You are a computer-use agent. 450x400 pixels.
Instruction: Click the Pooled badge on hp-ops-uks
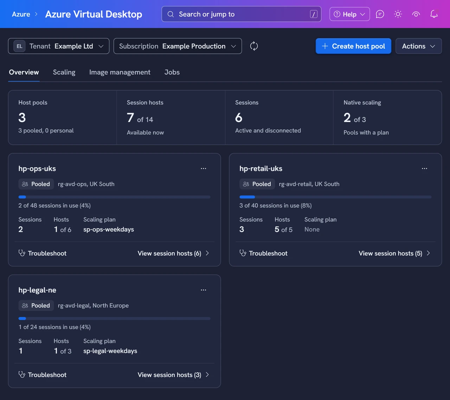[36, 184]
